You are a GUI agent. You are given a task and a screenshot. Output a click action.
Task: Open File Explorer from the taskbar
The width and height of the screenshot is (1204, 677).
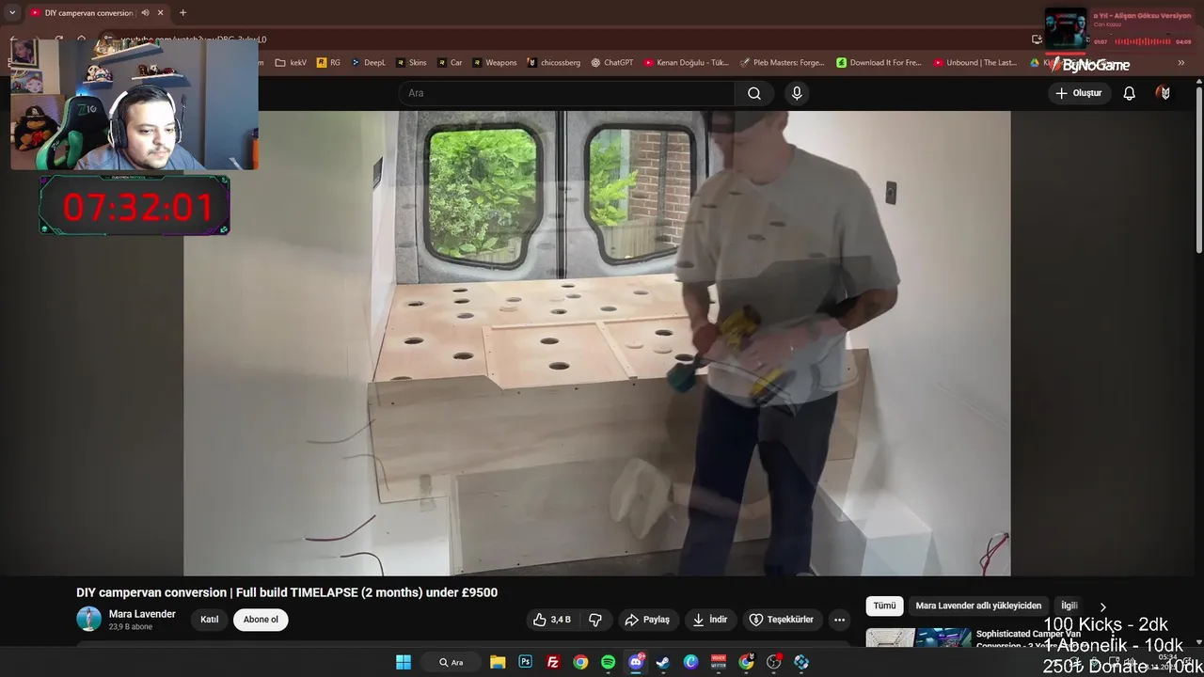pos(498,662)
